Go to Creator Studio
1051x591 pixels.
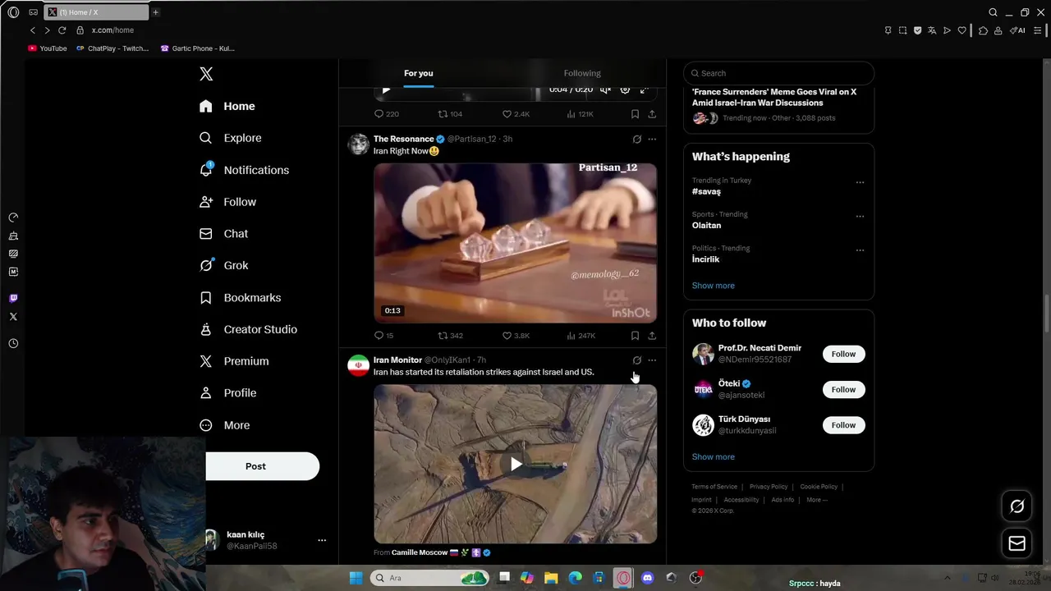click(248, 329)
